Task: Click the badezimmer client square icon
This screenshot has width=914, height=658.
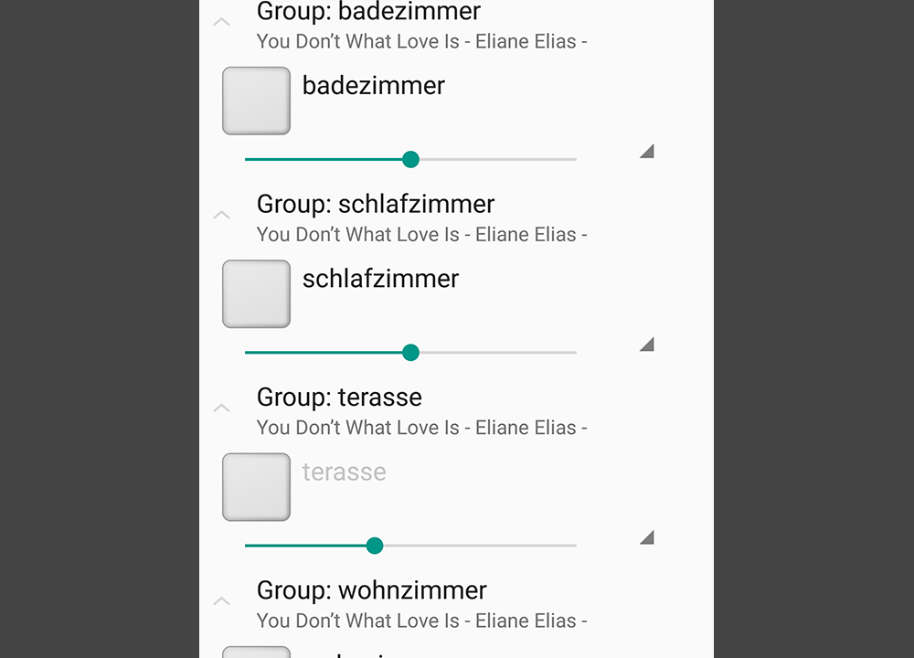Action: (257, 101)
